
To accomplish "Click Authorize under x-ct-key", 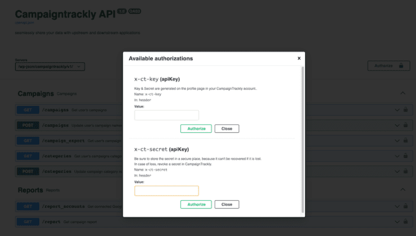I will (x=196, y=129).
